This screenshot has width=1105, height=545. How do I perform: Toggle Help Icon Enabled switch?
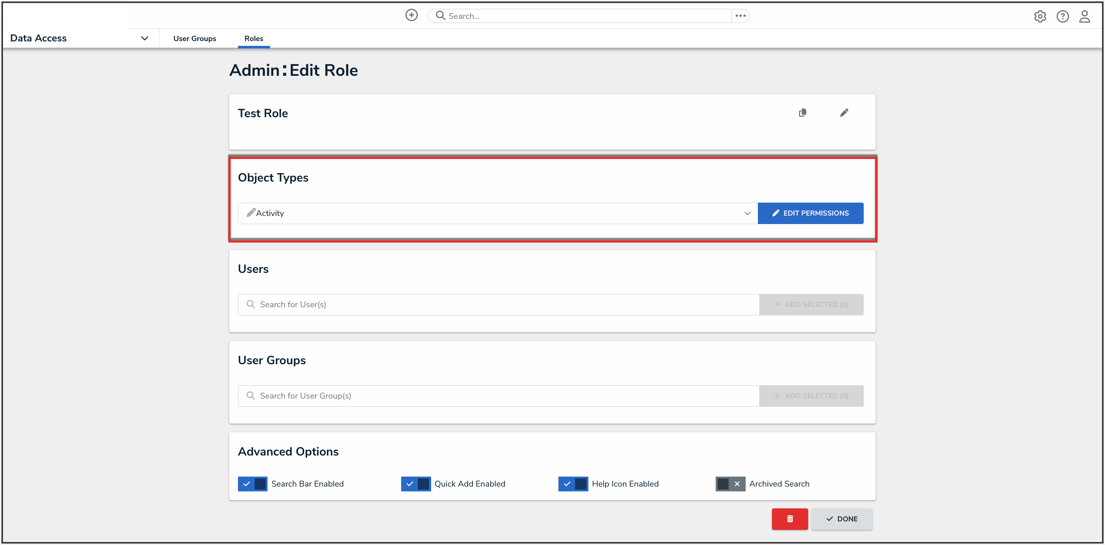click(573, 484)
